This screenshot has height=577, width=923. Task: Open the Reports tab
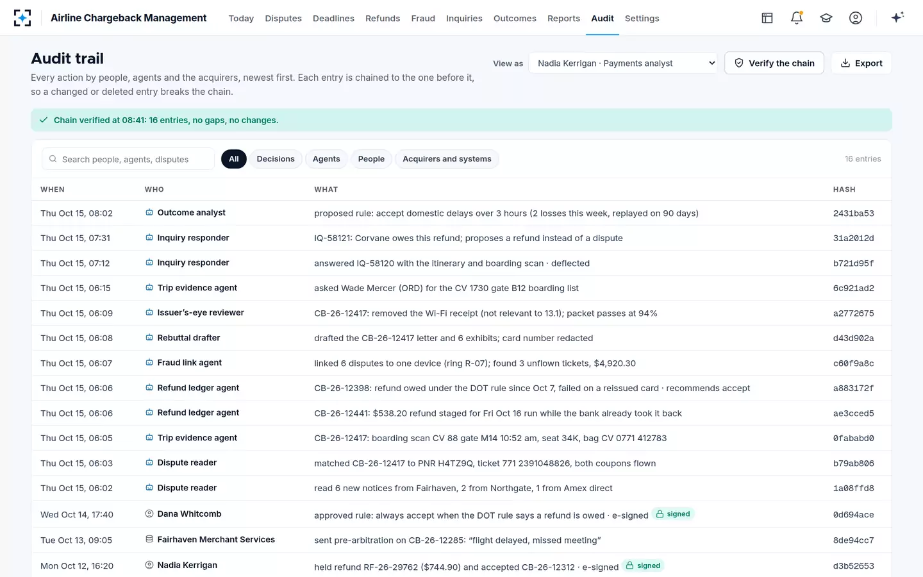pyautogui.click(x=564, y=19)
